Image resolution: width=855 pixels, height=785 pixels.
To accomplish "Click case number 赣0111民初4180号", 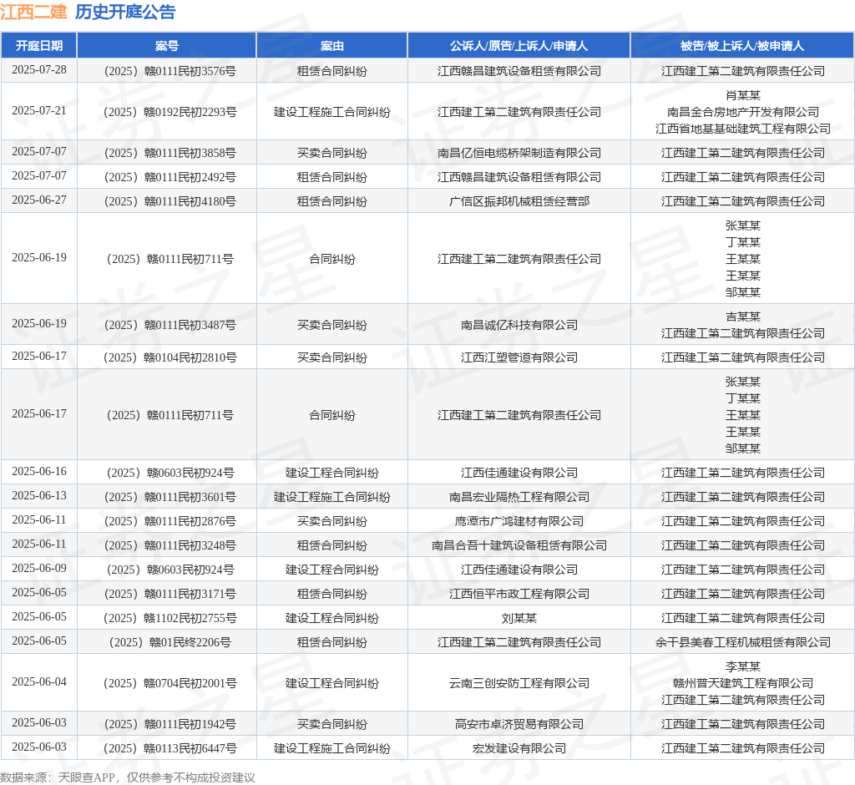I will [x=170, y=201].
